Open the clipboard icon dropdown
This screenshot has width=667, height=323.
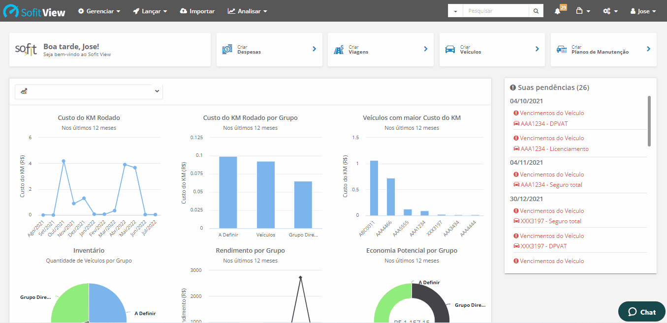583,11
